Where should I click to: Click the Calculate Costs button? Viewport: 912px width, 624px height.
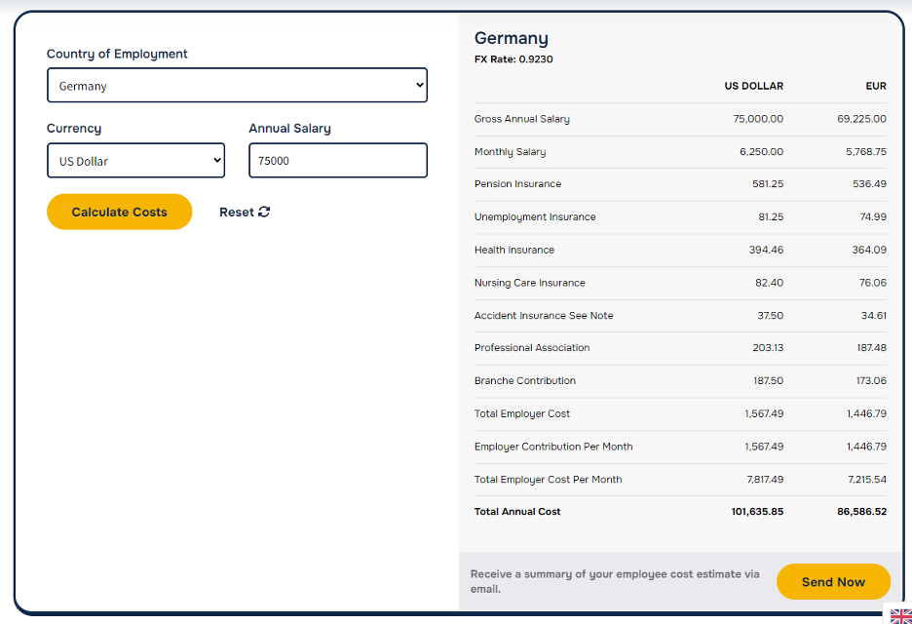pos(119,212)
